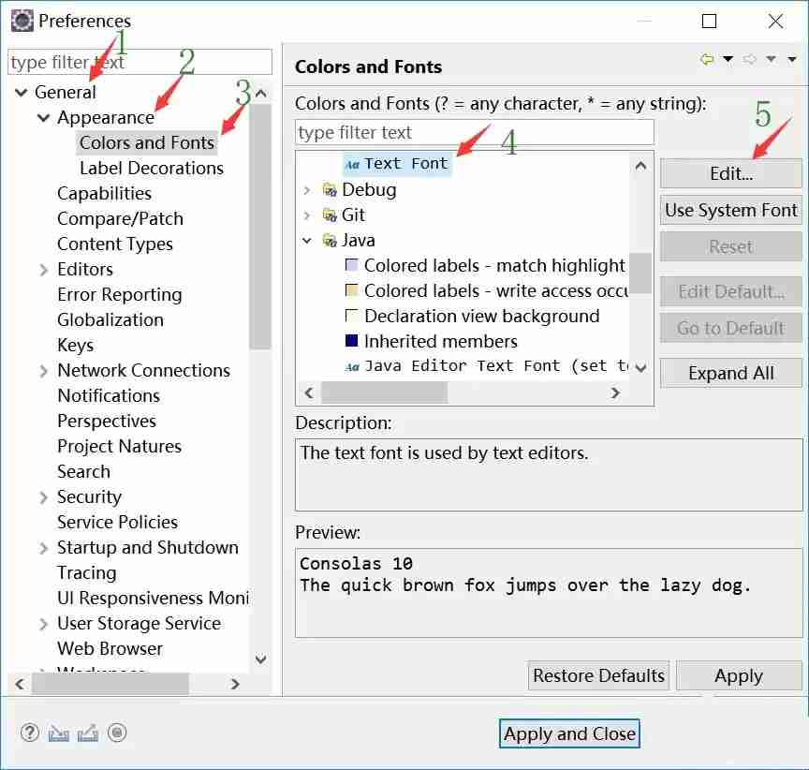This screenshot has width=809, height=770.
Task: Click the preference recorder circle icon
Action: tap(117, 733)
